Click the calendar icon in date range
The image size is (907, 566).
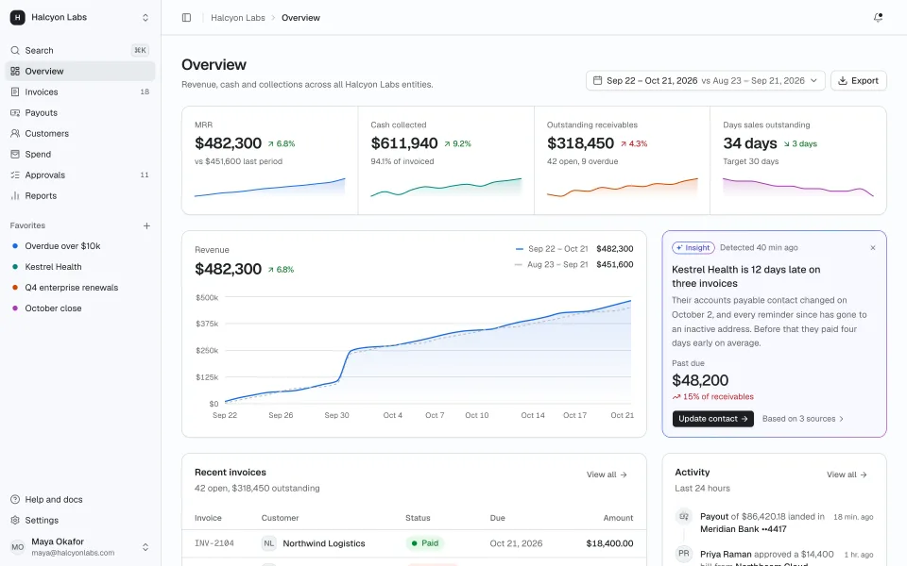597,80
